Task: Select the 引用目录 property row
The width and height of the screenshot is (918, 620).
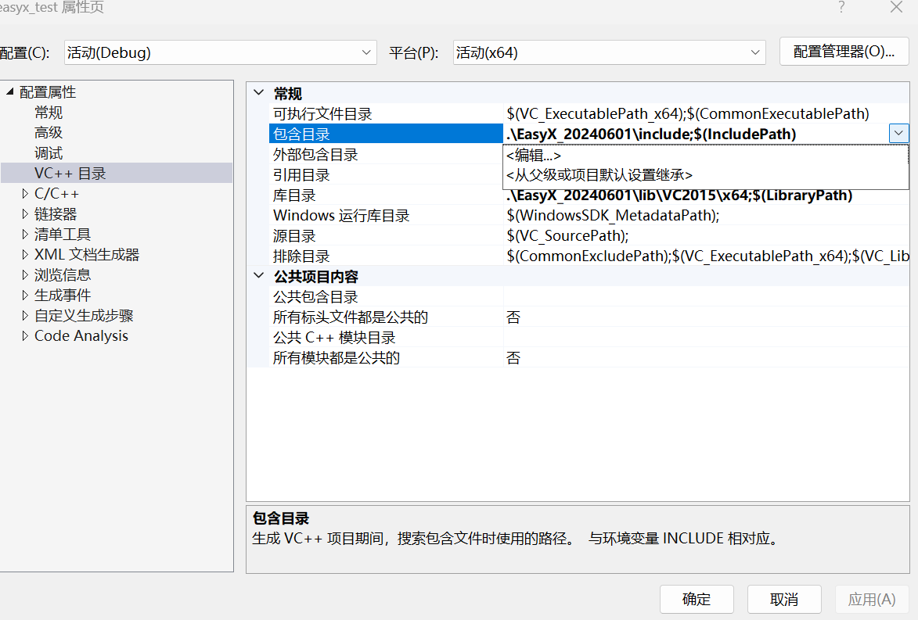Action: (387, 175)
